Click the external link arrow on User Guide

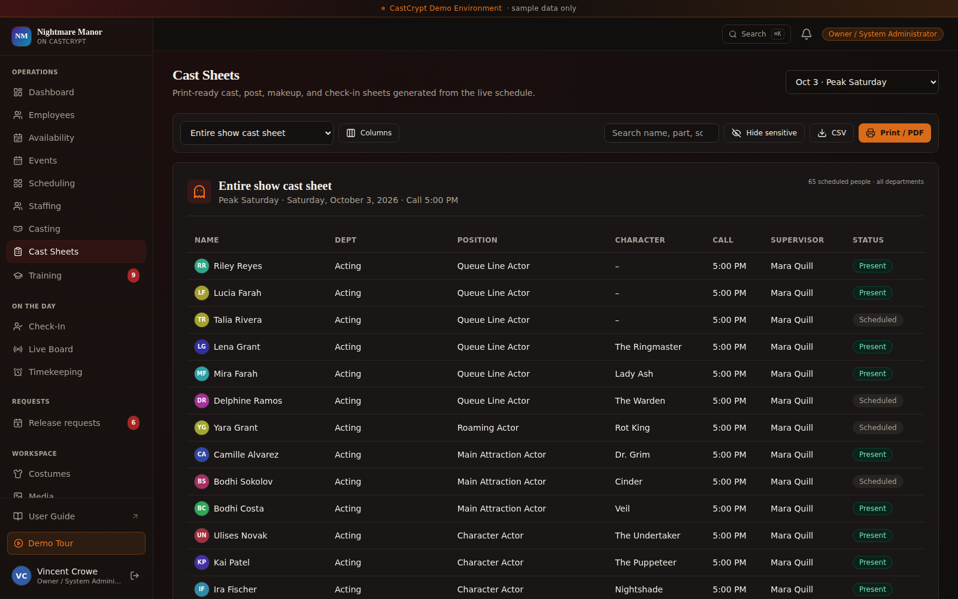[x=135, y=516]
